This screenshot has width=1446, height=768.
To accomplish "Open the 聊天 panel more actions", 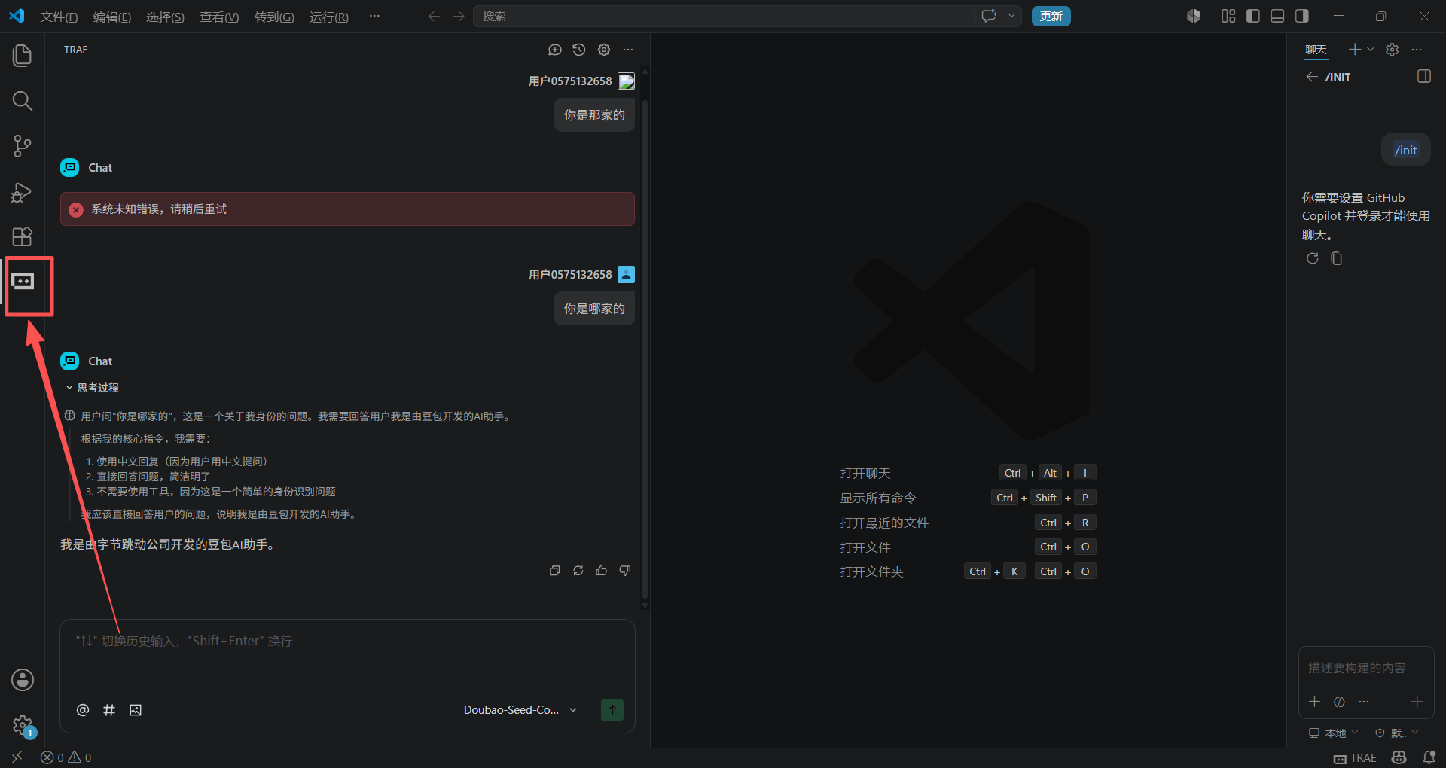I will [x=1417, y=50].
